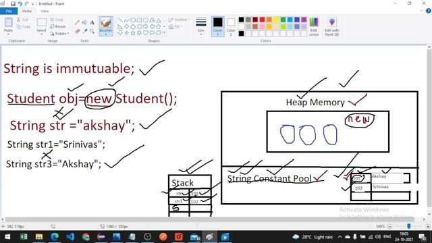The width and height of the screenshot is (432, 243).
Task: Open Edit with Paint 3D
Action: pyautogui.click(x=331, y=27)
